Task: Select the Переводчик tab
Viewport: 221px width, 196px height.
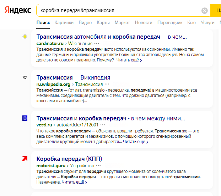Action: point(170,22)
